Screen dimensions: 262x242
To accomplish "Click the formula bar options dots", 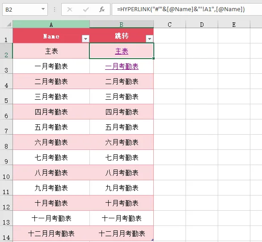I will pos(55,9).
